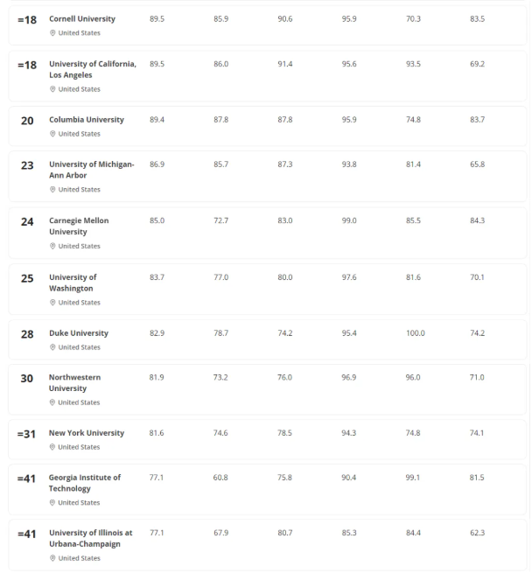
Task: Click the location pin below University of Washington
Action: (x=52, y=303)
